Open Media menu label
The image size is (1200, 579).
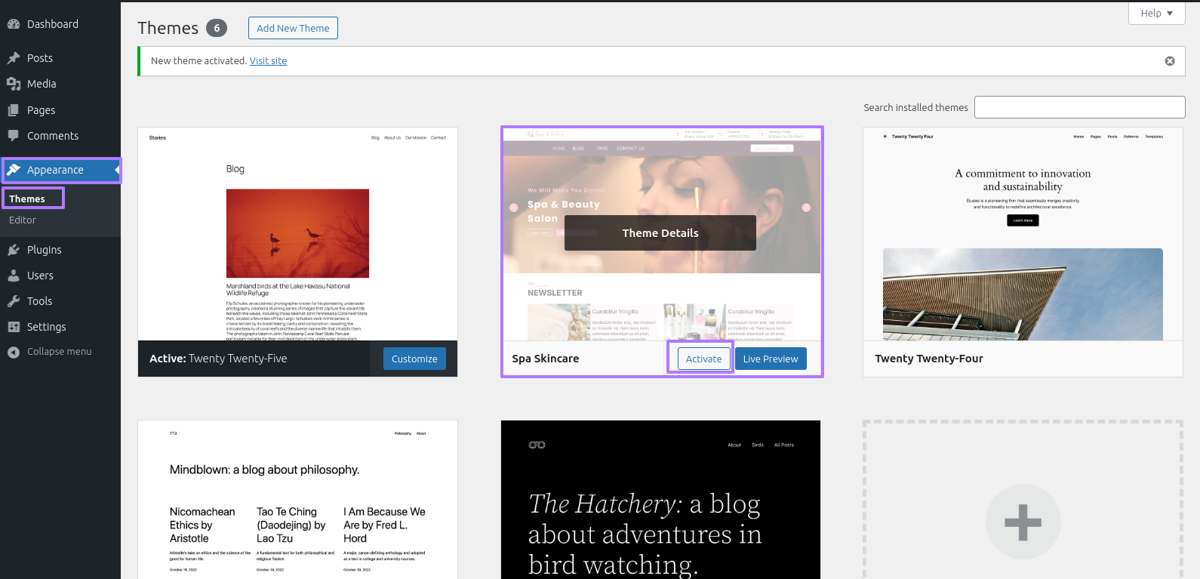click(x=42, y=84)
